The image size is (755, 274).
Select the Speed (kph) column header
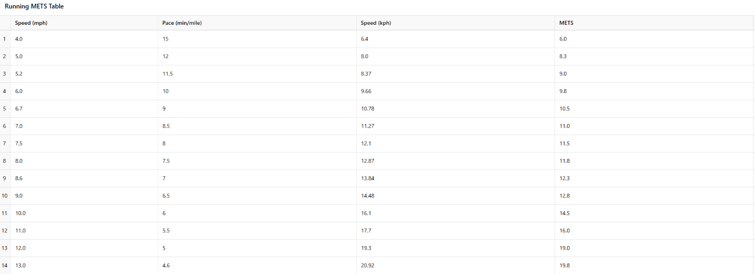456,23
